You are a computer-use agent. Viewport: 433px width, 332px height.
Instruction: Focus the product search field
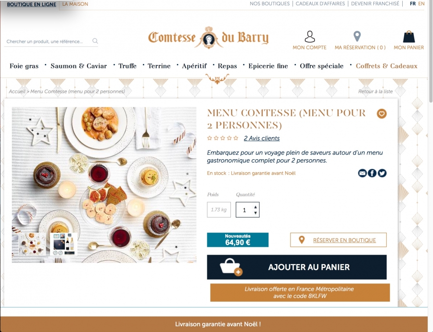pos(48,41)
